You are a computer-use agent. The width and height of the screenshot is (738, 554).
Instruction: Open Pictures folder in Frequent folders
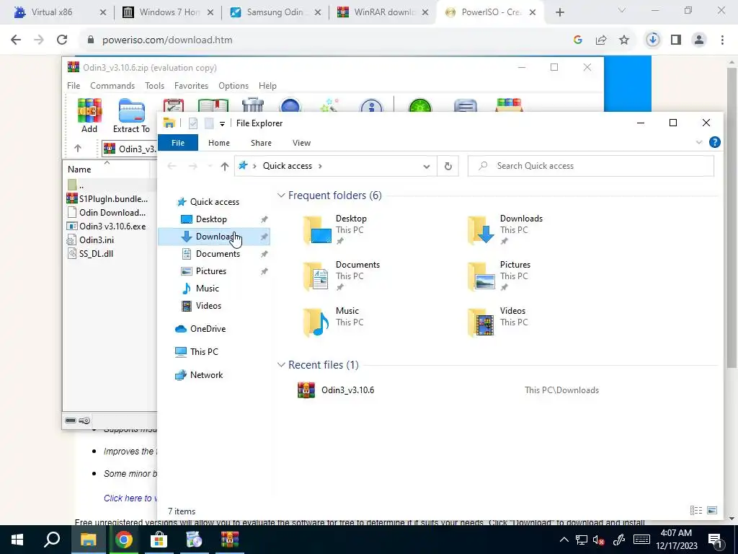tap(499, 276)
